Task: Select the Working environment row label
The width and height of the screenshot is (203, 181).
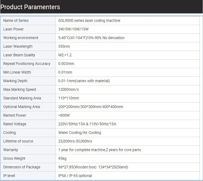Action: click(x=21, y=38)
